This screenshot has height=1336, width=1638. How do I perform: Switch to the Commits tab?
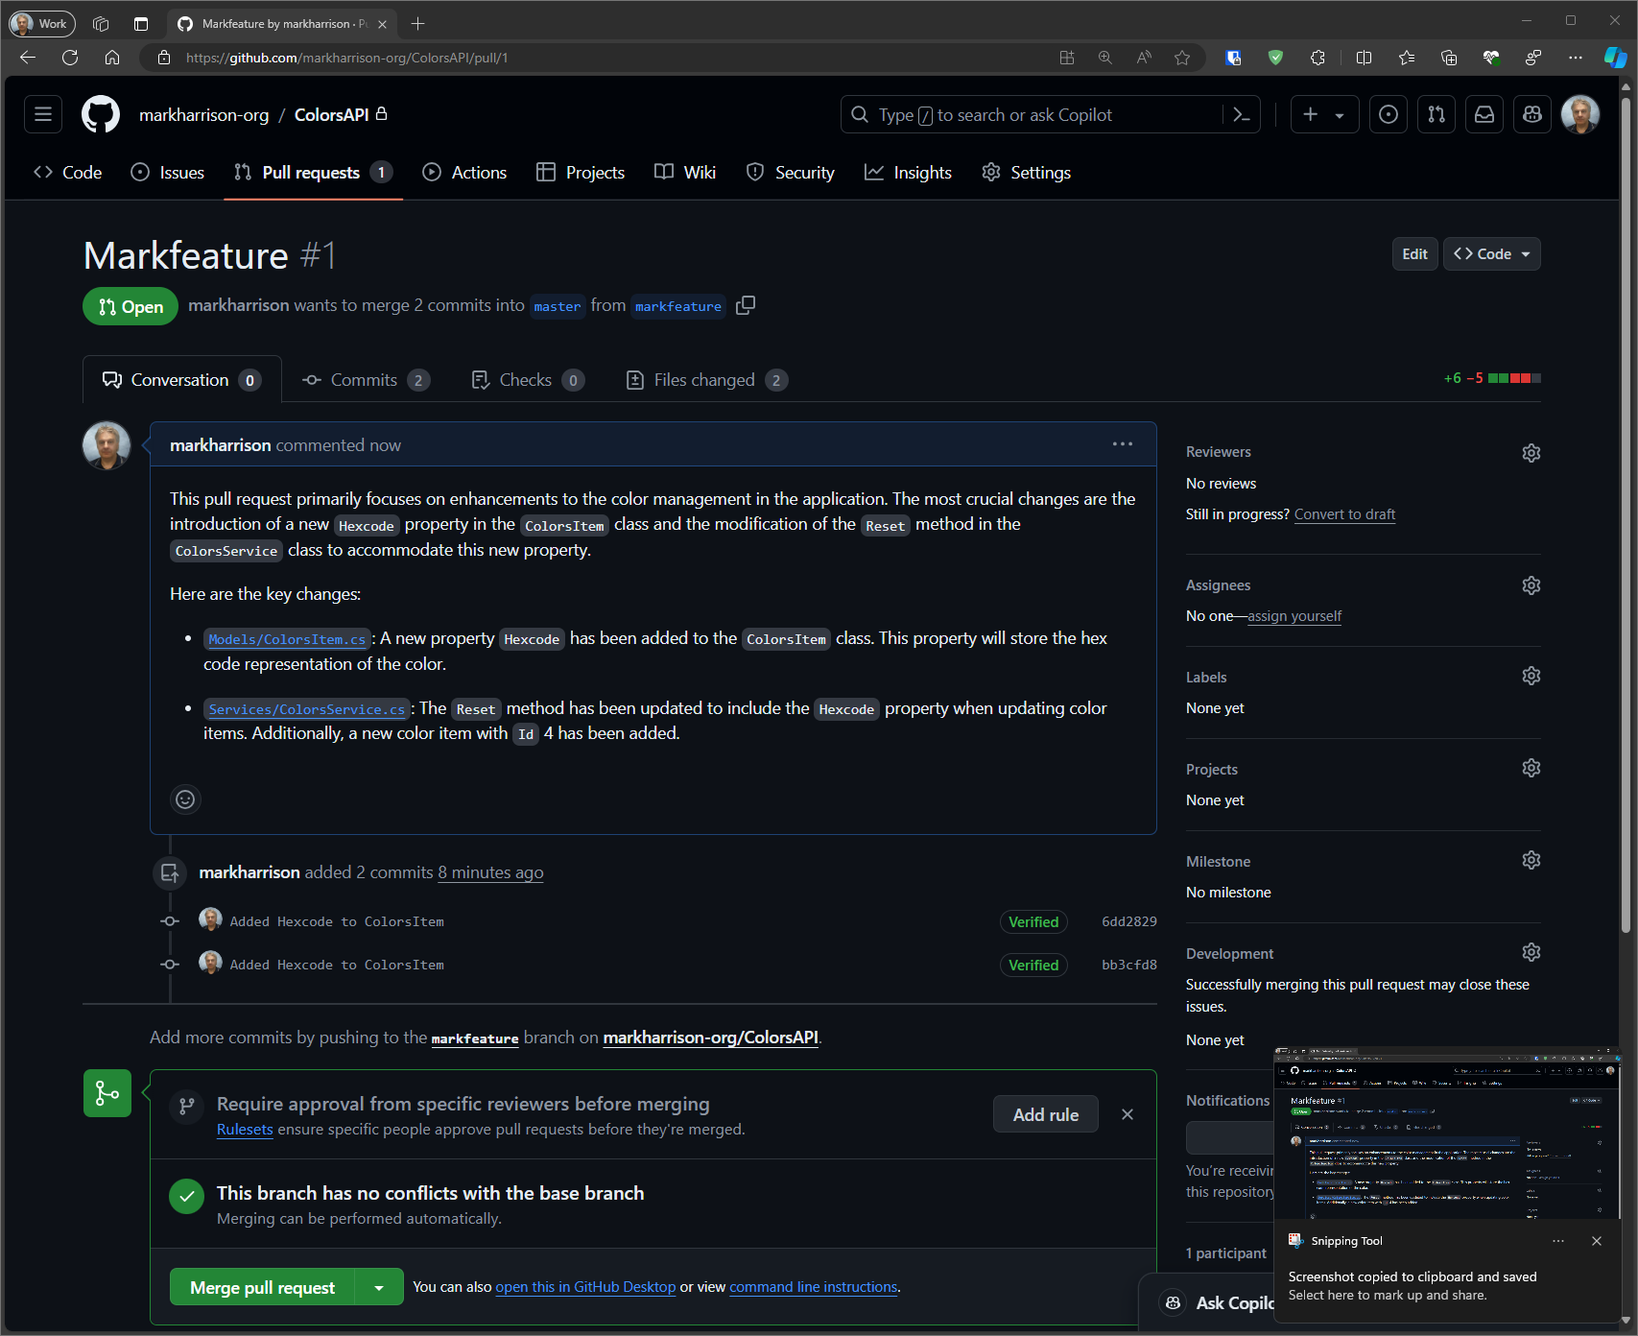[x=365, y=380]
